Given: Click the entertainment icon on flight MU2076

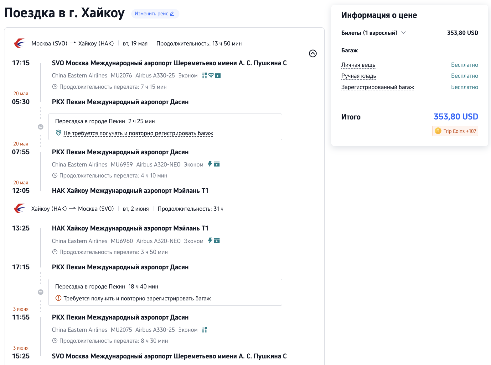Looking at the screenshot, I should (218, 75).
